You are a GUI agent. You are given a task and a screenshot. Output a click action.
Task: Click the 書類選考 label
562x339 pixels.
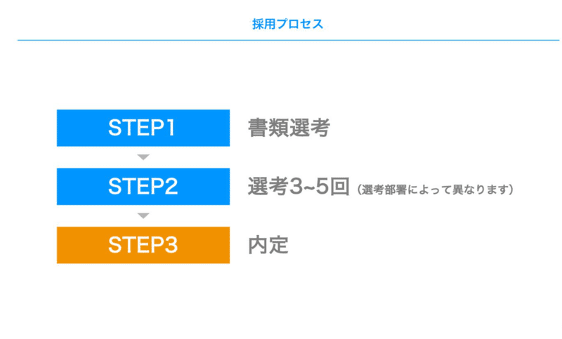289,128
